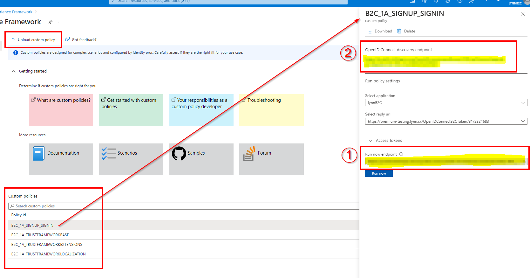Click the Delete trash icon
This screenshot has height=278, width=530.
click(x=399, y=31)
